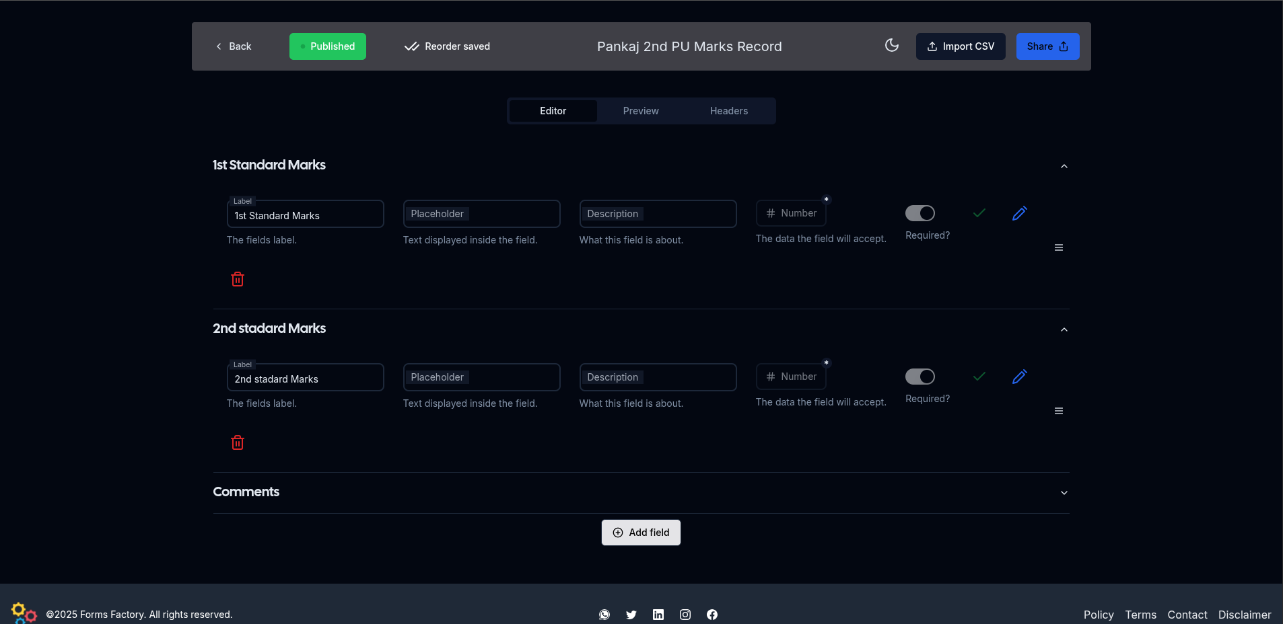Click the pencil edit icon for 2nd stadard Marks

1019,377
